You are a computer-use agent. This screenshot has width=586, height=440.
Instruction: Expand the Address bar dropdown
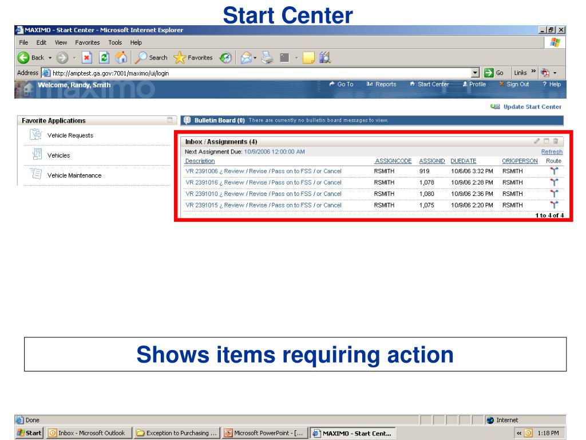pos(475,73)
